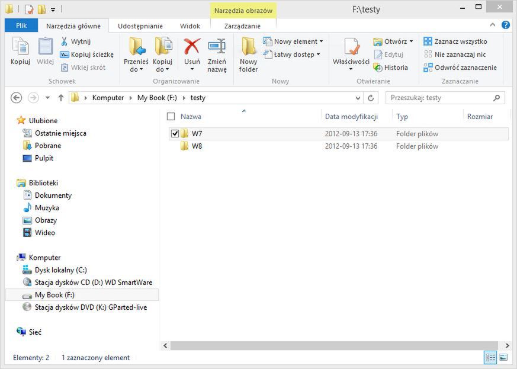Open Pobrane in the navigation pane
The width and height of the screenshot is (517, 369).
pyautogui.click(x=48, y=146)
